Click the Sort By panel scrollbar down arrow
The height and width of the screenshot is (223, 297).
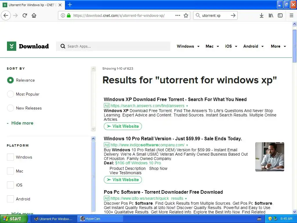point(93,129)
